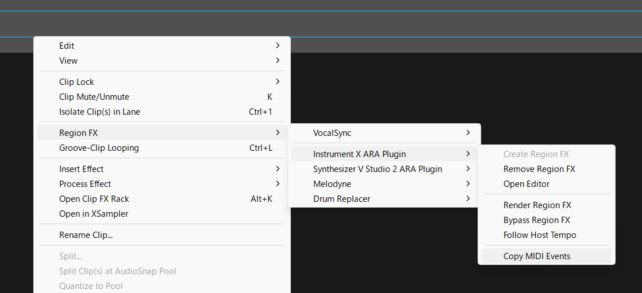Choose Copy MIDI Events
Screen dimensions: 642x293
pos(547,256)
